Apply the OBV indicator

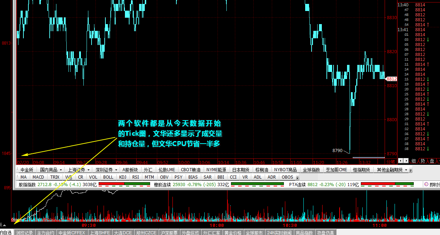click(164, 177)
